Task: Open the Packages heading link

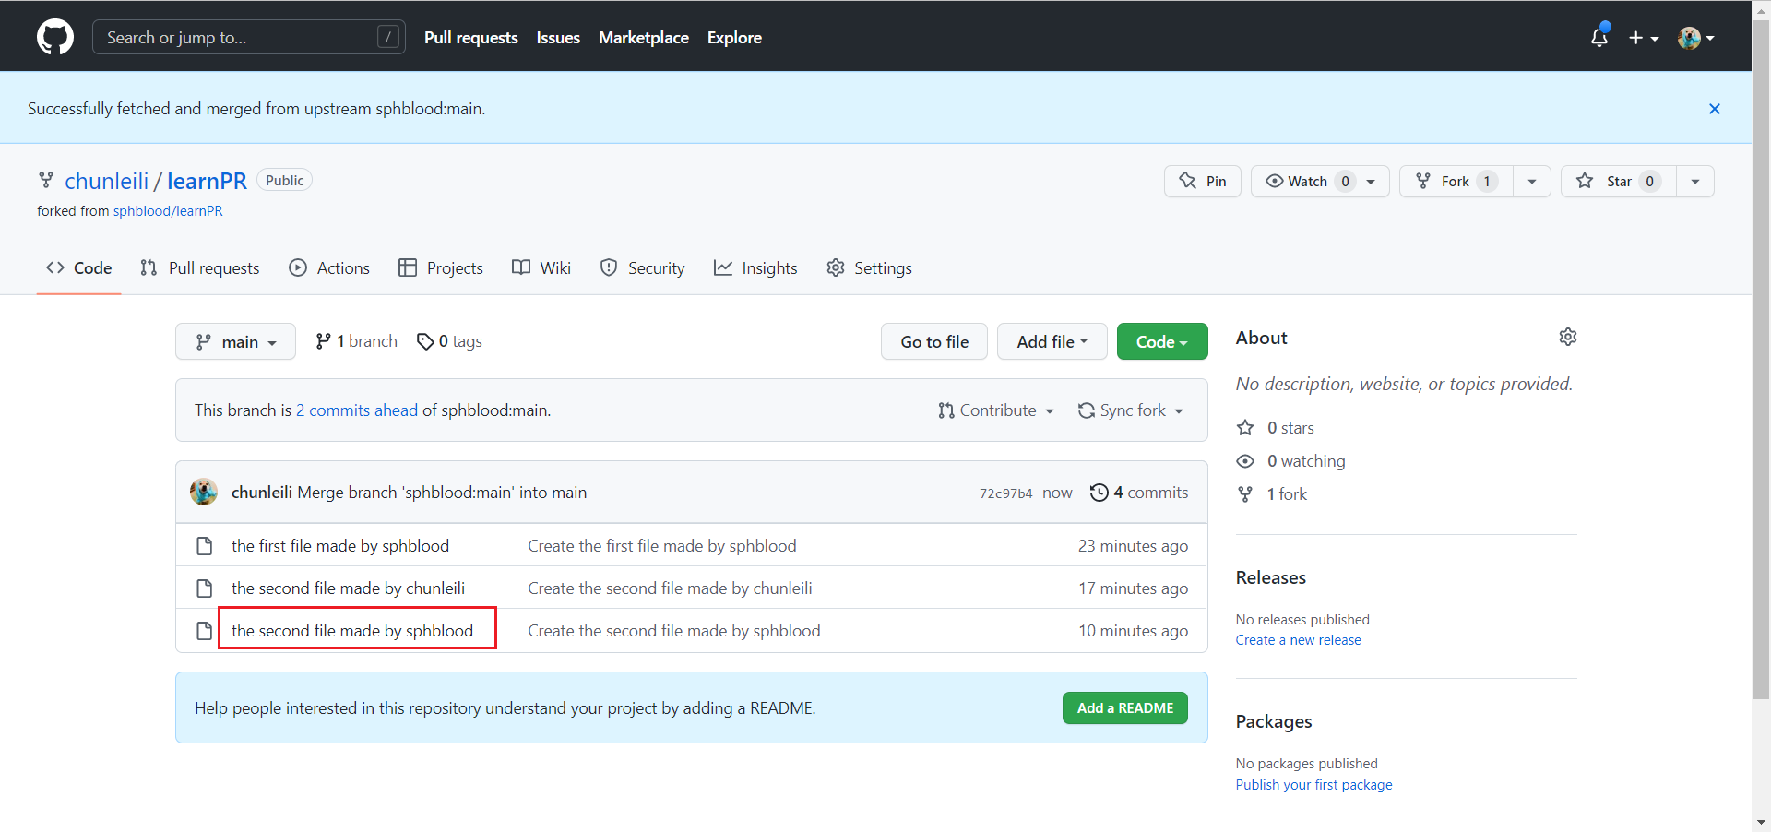Action: (x=1274, y=721)
